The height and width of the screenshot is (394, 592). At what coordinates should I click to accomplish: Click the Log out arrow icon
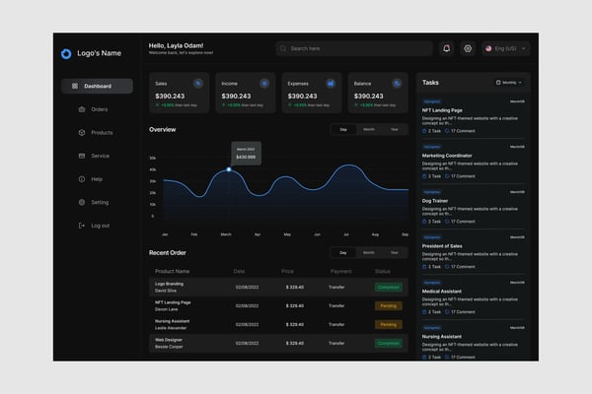82,226
